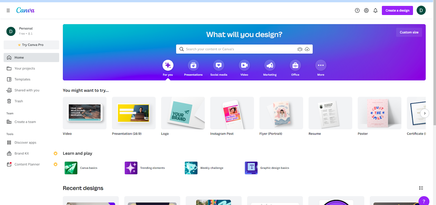Screen dimensions: 436x205
Task: Select the Video category icon
Action: [x=244, y=65]
